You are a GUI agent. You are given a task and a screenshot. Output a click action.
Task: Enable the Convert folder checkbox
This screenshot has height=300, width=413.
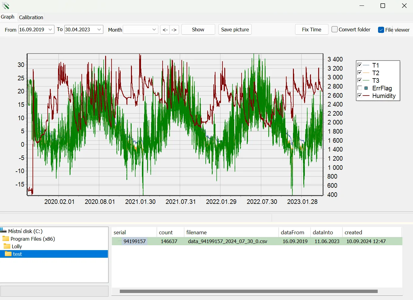pos(334,29)
